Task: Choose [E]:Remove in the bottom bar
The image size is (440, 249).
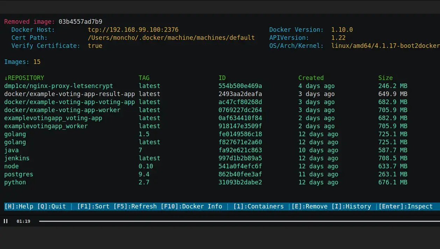Action: (310, 206)
